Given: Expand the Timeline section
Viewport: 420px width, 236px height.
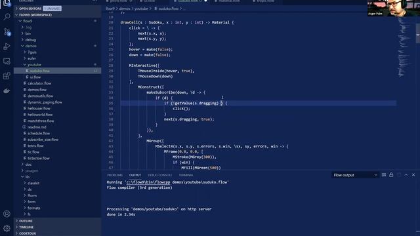Looking at the screenshot, I should click(x=57, y=227).
